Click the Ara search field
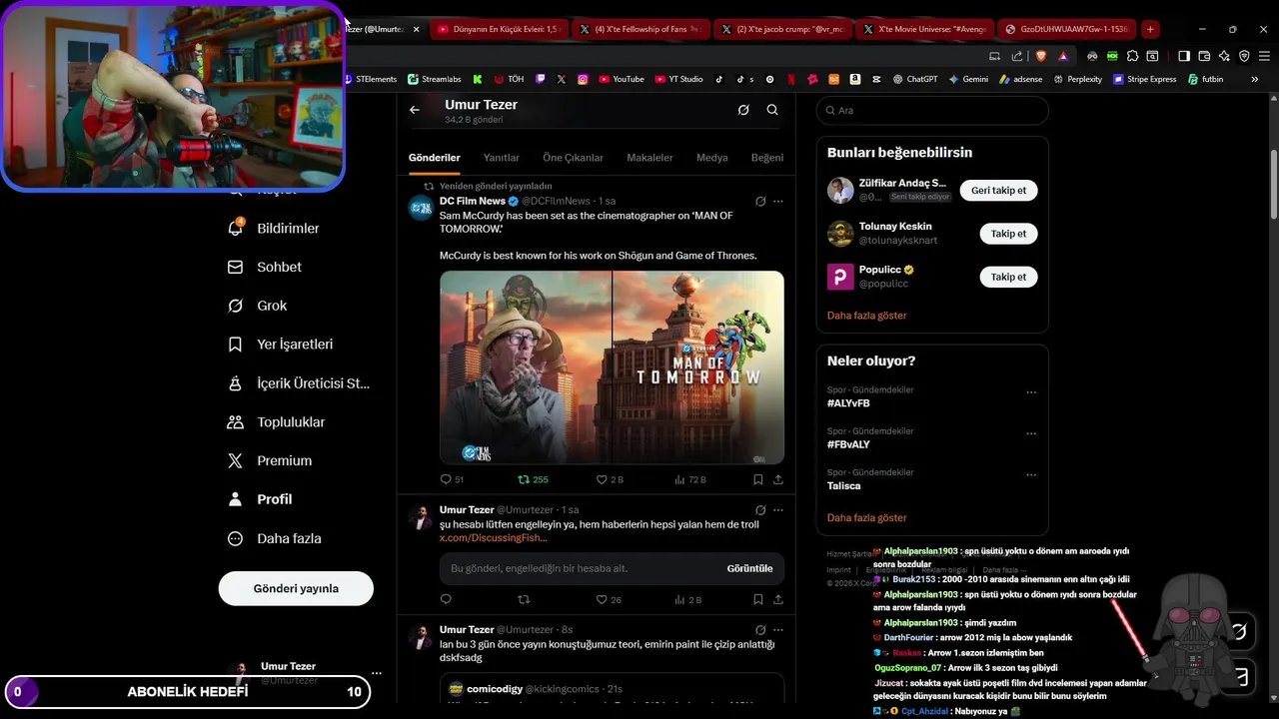The height and width of the screenshot is (719, 1279). [x=932, y=111]
